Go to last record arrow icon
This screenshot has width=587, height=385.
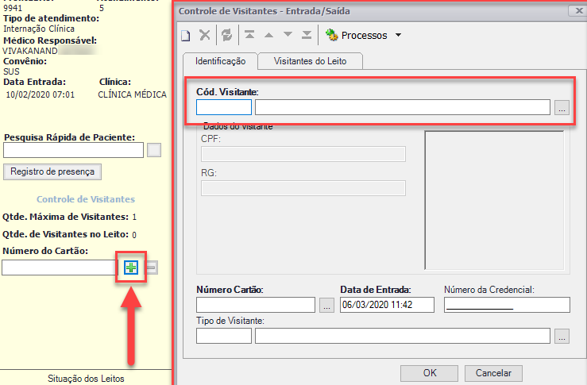click(307, 35)
